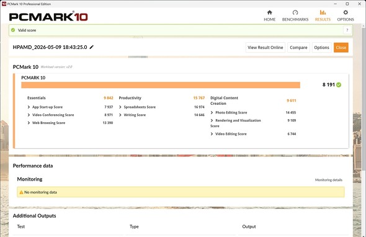The width and height of the screenshot is (366, 237).
Task: Open the Options gear icon
Action: click(346, 12)
